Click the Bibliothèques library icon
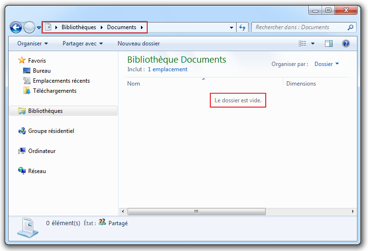Image resolution: width=368 pixels, height=251 pixels. pyautogui.click(x=22, y=111)
